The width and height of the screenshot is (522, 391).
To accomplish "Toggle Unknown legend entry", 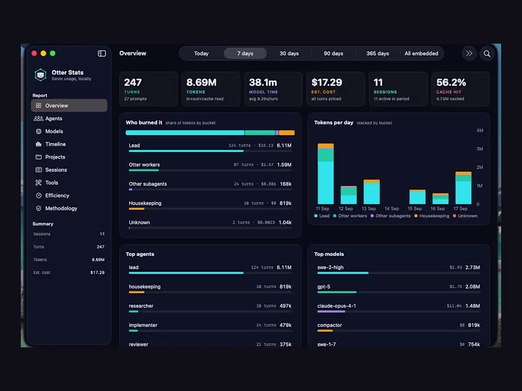I will tap(465, 216).
